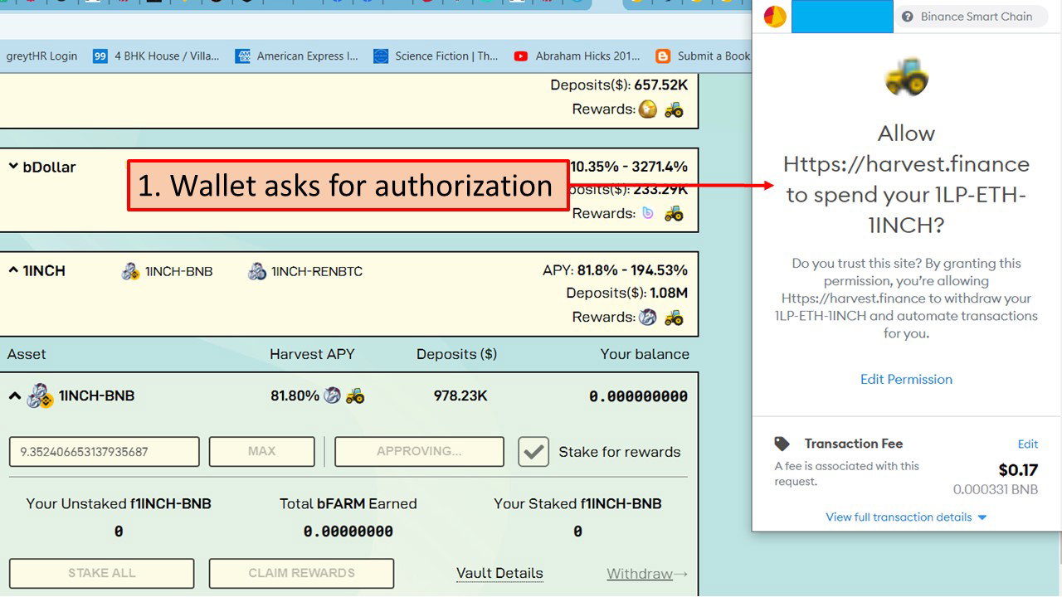Expand the bDollar vault group
The width and height of the screenshot is (1062, 597).
pyautogui.click(x=13, y=167)
